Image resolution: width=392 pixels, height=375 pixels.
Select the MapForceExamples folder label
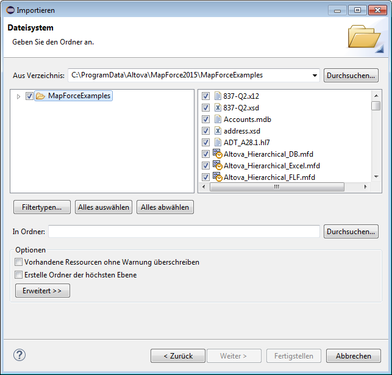79,96
